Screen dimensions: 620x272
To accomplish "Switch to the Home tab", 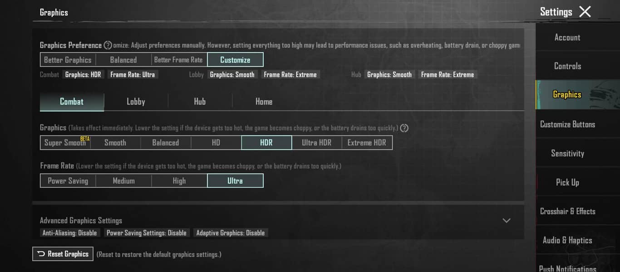I will tap(264, 102).
